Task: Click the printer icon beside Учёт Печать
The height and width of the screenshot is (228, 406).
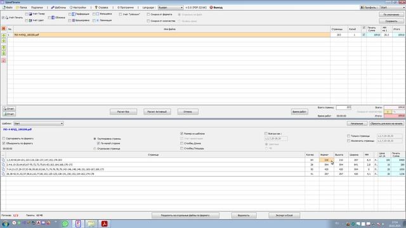Action: click(7, 18)
